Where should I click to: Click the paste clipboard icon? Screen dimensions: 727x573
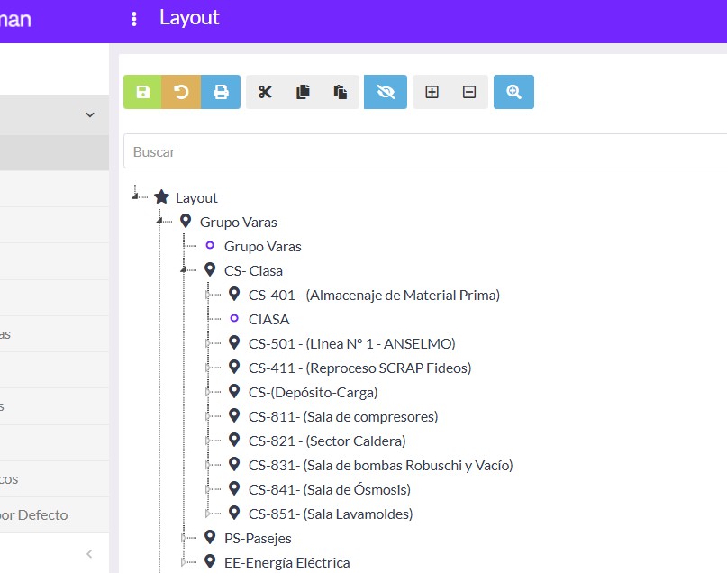tap(341, 92)
